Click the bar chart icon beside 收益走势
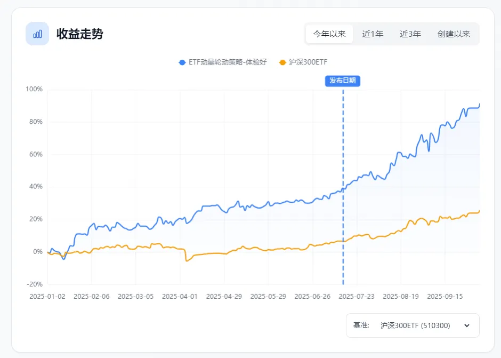 coord(37,34)
